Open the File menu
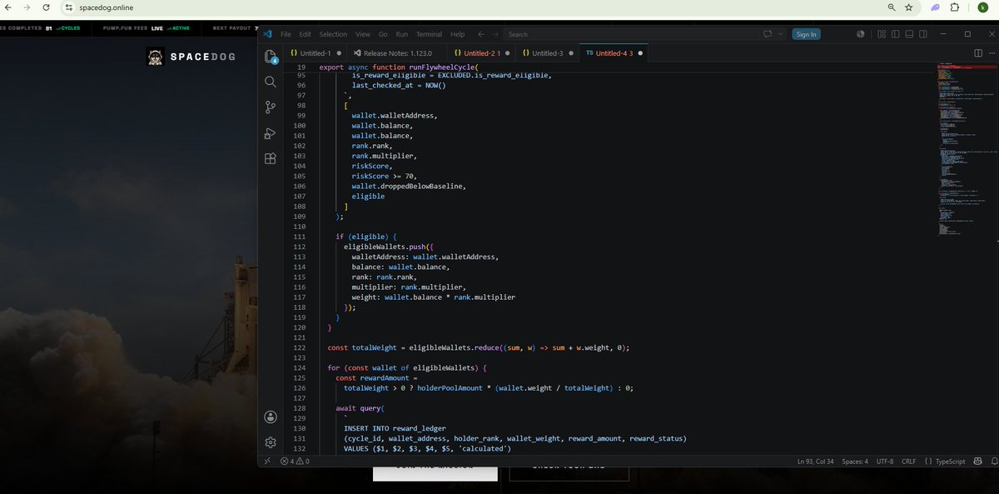The image size is (999, 494). 286,34
